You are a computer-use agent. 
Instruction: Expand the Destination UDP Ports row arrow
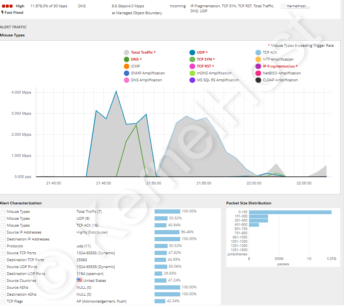coord(3,274)
